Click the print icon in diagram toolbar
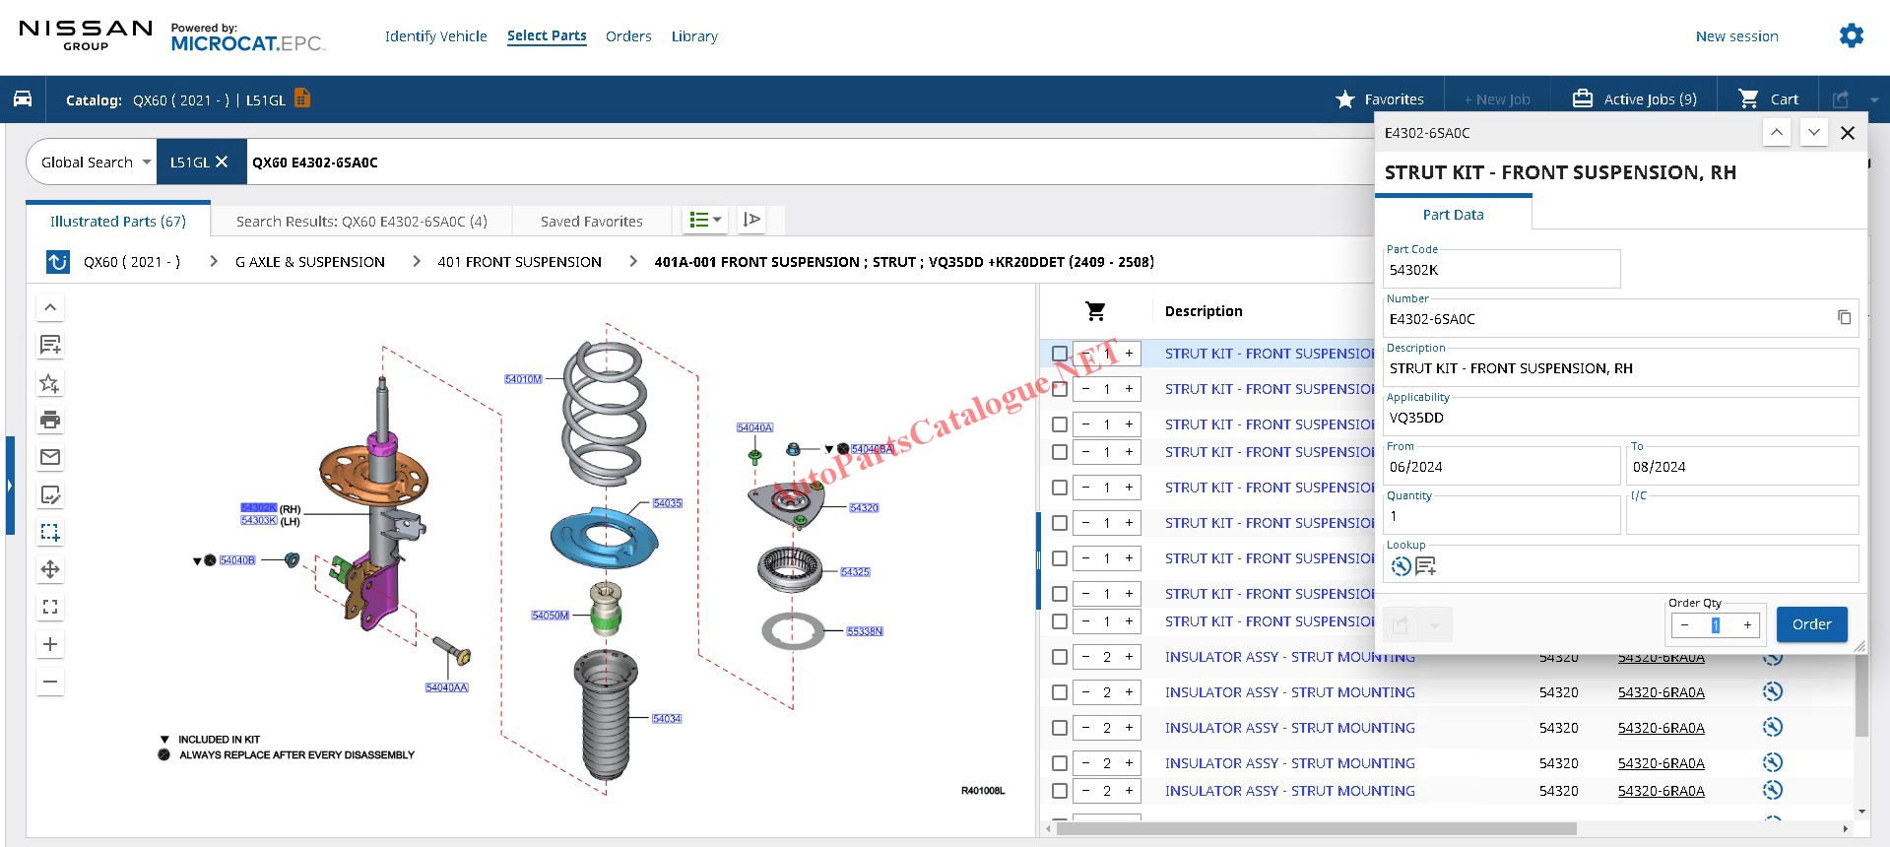The image size is (1890, 847). 50,420
